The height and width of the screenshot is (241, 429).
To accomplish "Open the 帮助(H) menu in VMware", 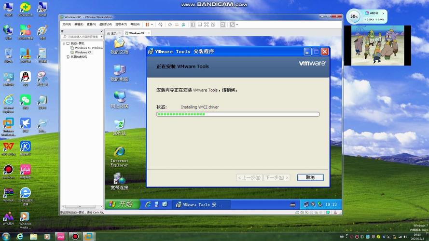I will tap(135, 25).
